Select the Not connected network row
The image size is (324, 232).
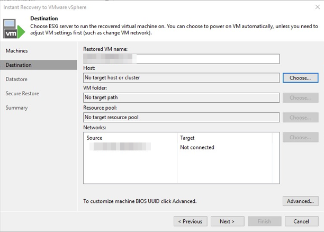(197, 147)
